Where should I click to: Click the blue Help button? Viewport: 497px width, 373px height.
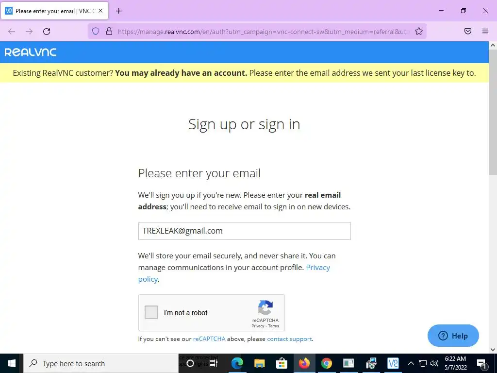coord(453,336)
